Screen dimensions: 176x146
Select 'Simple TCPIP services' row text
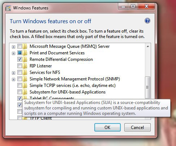(x=73, y=85)
